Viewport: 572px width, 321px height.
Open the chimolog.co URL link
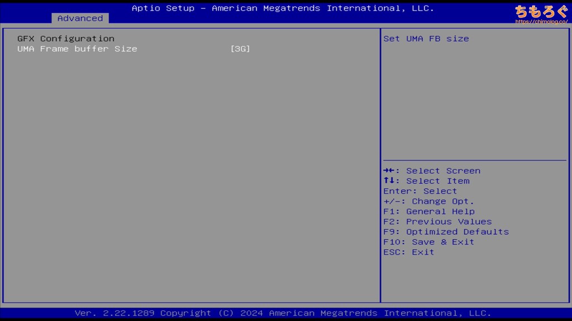coord(541,22)
